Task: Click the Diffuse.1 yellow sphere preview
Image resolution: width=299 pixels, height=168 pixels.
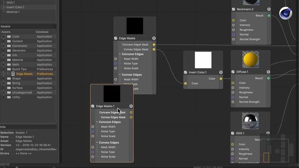Action: tap(250, 59)
